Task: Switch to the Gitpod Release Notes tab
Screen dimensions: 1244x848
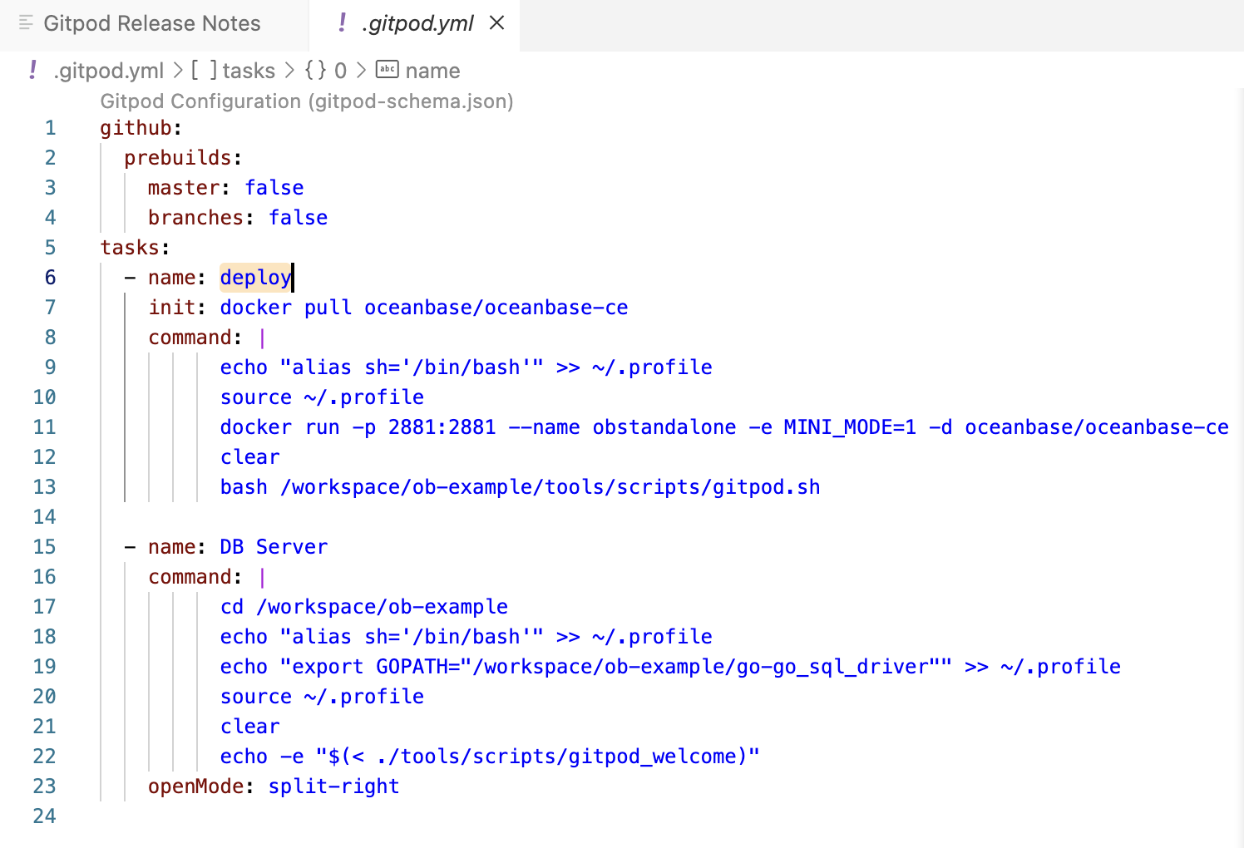Action: coord(151,23)
